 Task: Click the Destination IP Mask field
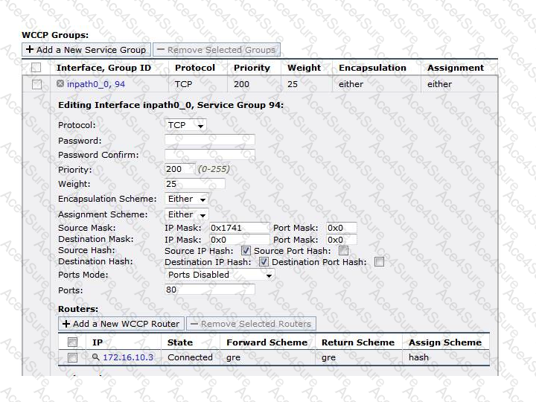click(x=239, y=240)
